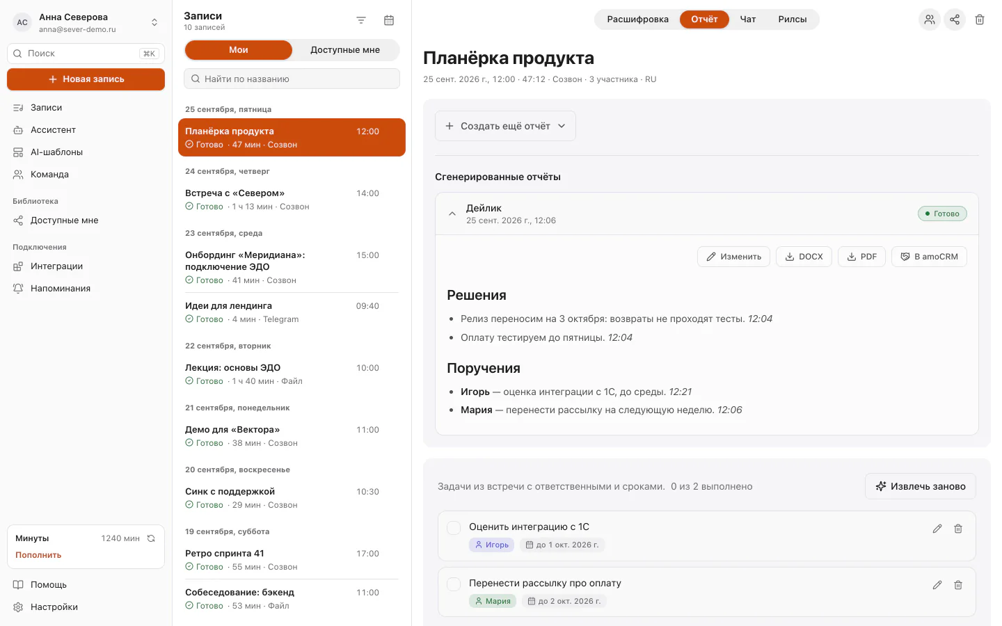Screen dimensions: 1002x626
Task: Open Ассистент in sidebar
Action: 86,130
